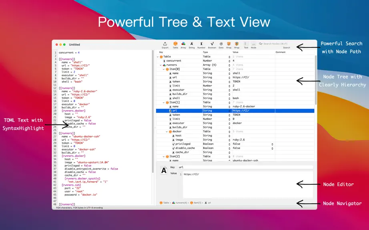The image size is (369, 230).
Task: Select the limit row with value 2
Action: click(x=235, y=86)
